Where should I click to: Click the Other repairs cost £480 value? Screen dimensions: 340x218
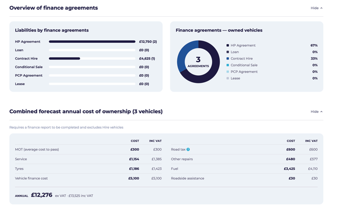click(291, 159)
